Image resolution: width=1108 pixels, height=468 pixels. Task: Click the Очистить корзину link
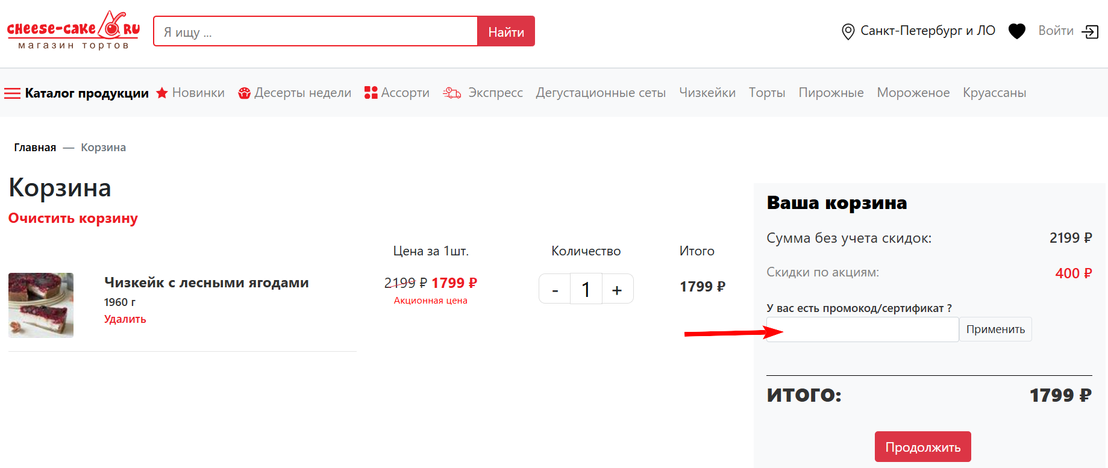[x=73, y=217]
